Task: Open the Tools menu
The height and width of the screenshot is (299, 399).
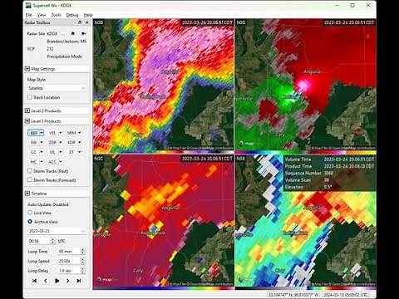Action: (56, 15)
